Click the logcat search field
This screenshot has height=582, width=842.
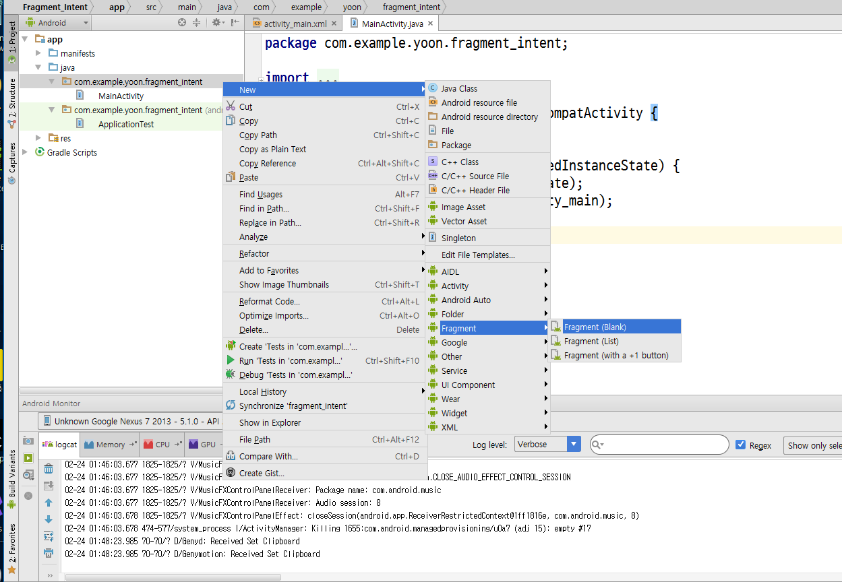click(659, 445)
